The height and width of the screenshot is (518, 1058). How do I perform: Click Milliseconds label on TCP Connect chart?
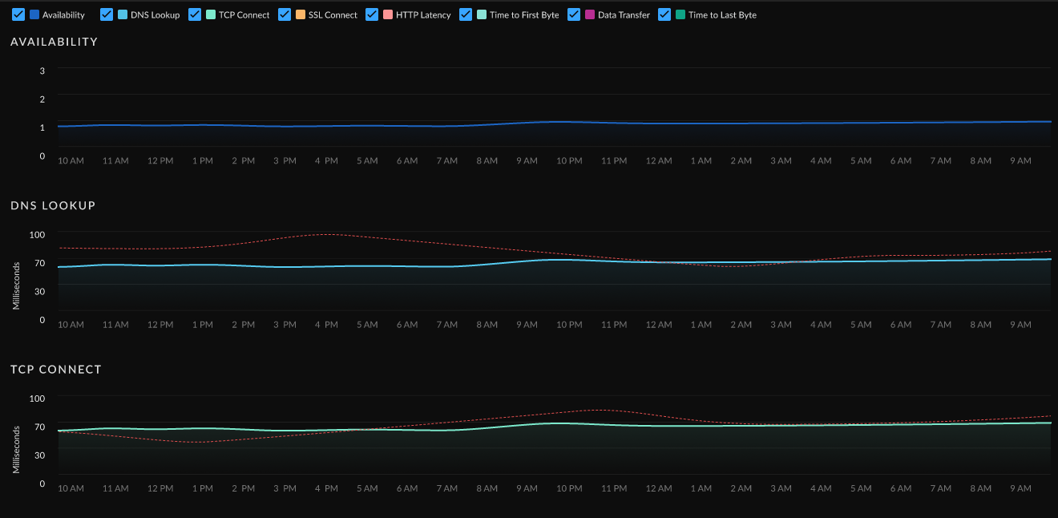click(x=16, y=450)
